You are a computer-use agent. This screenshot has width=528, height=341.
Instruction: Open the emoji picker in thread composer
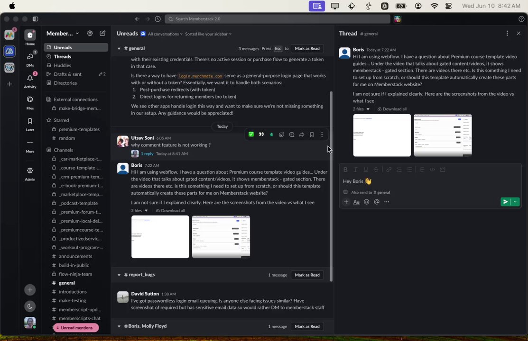(366, 202)
